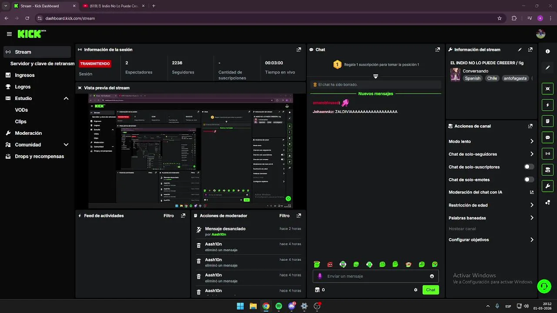Click user Aash10n in Mensaje desanclado entry
This screenshot has width=557, height=313.
point(218,234)
